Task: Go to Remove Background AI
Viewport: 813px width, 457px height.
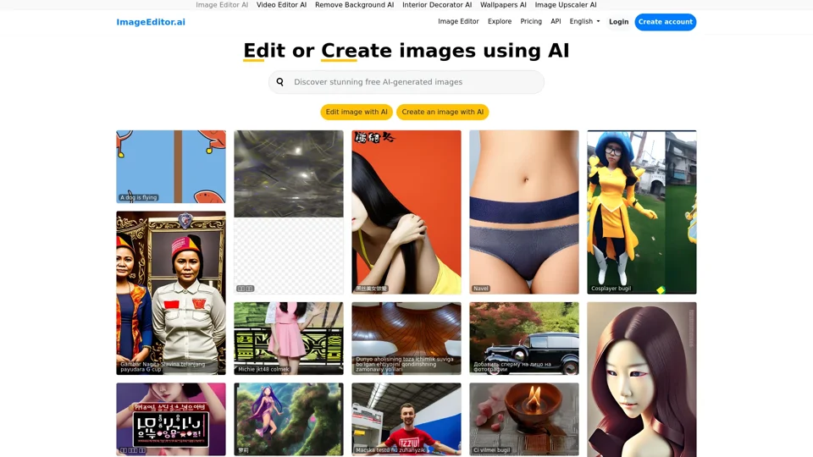Action: [x=355, y=5]
